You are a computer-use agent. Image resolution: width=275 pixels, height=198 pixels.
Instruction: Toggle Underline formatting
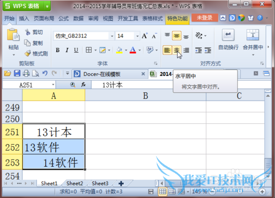[x=76, y=50]
